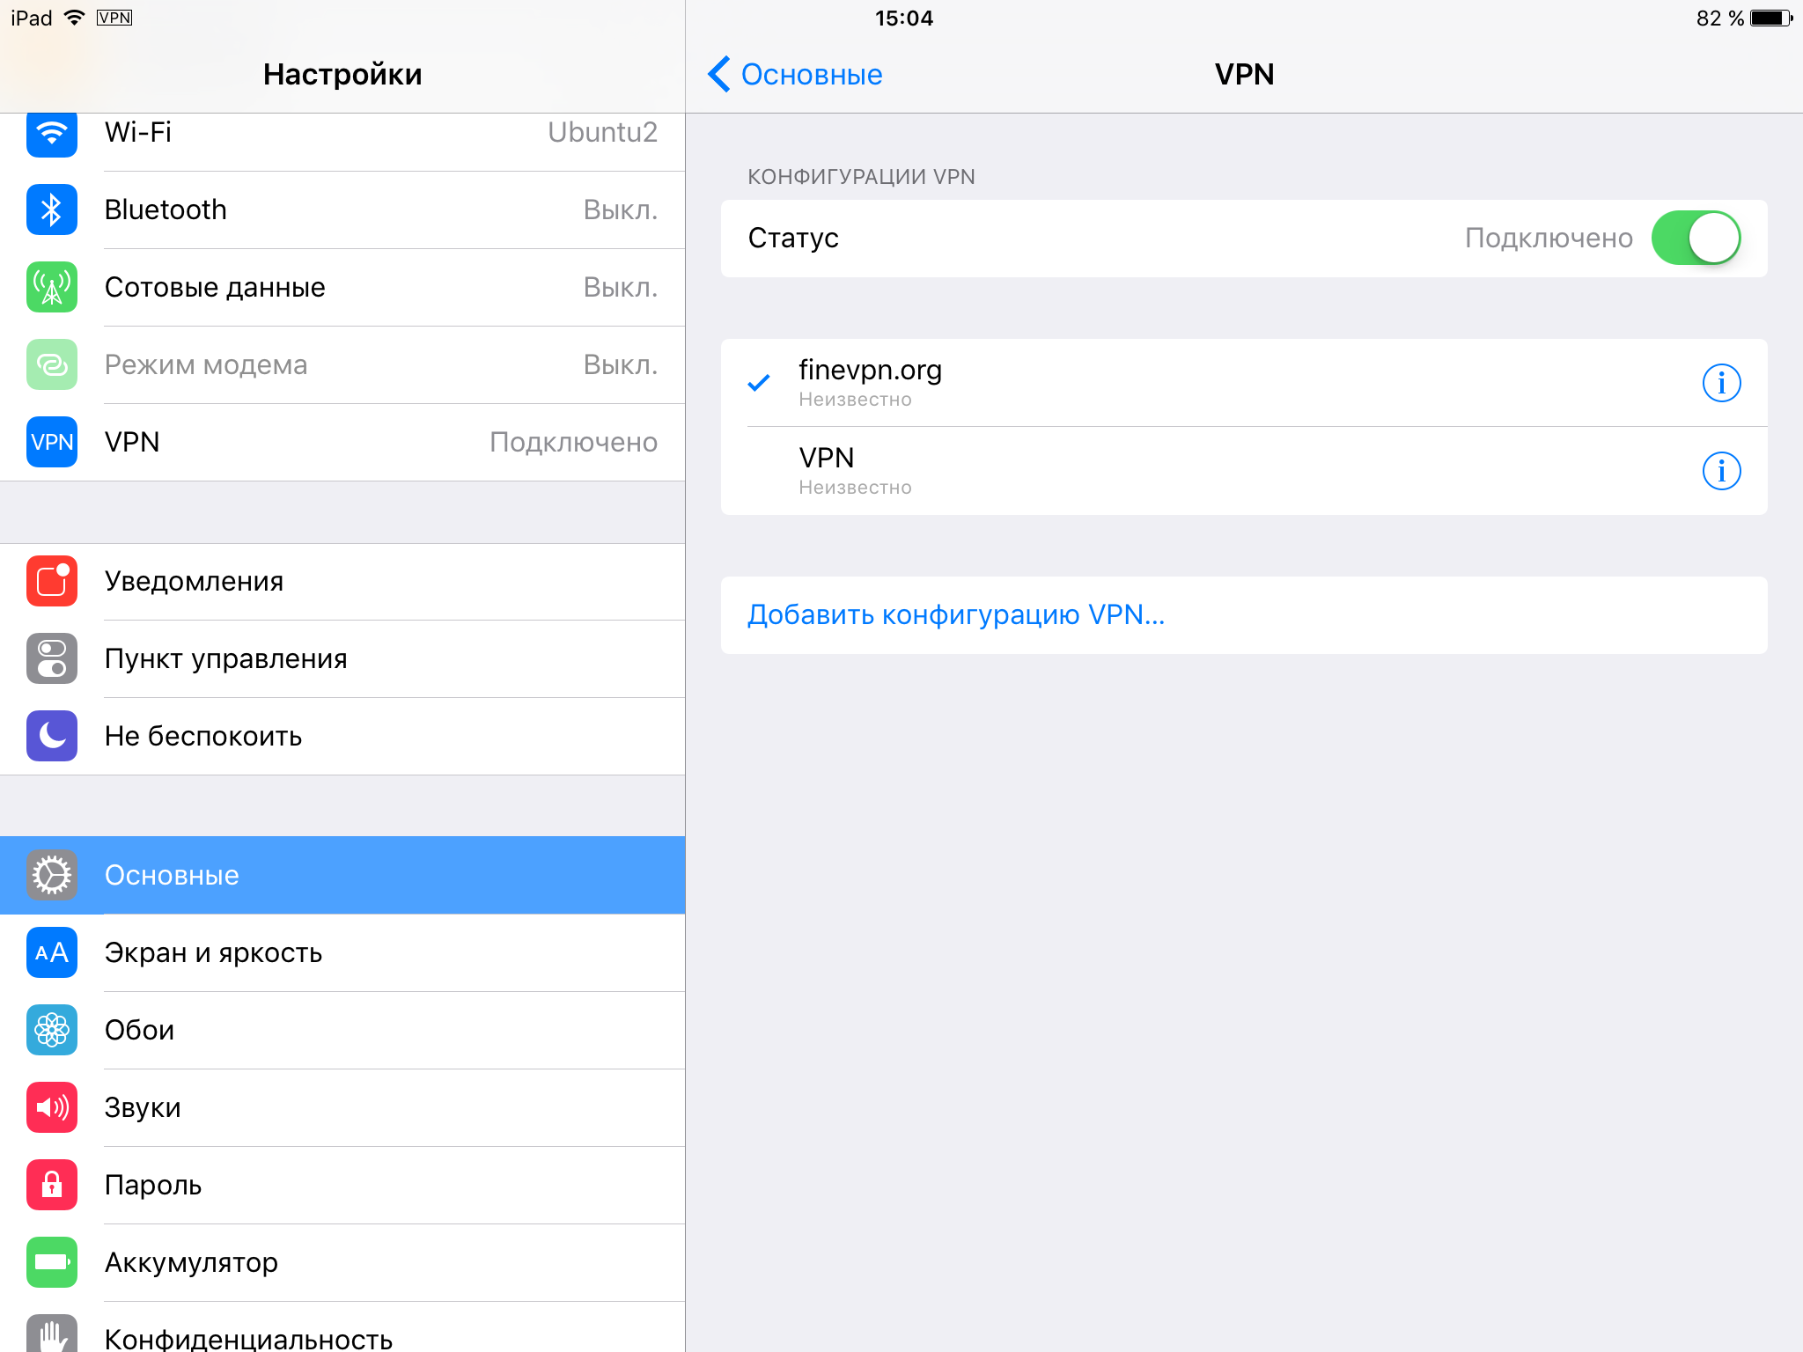The height and width of the screenshot is (1352, 1803).
Task: Tap Добавить конфигурацию VPN link
Action: [x=956, y=614]
